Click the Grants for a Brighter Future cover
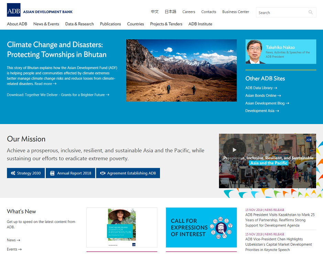Screen dimensions: 323x254 click(122, 227)
